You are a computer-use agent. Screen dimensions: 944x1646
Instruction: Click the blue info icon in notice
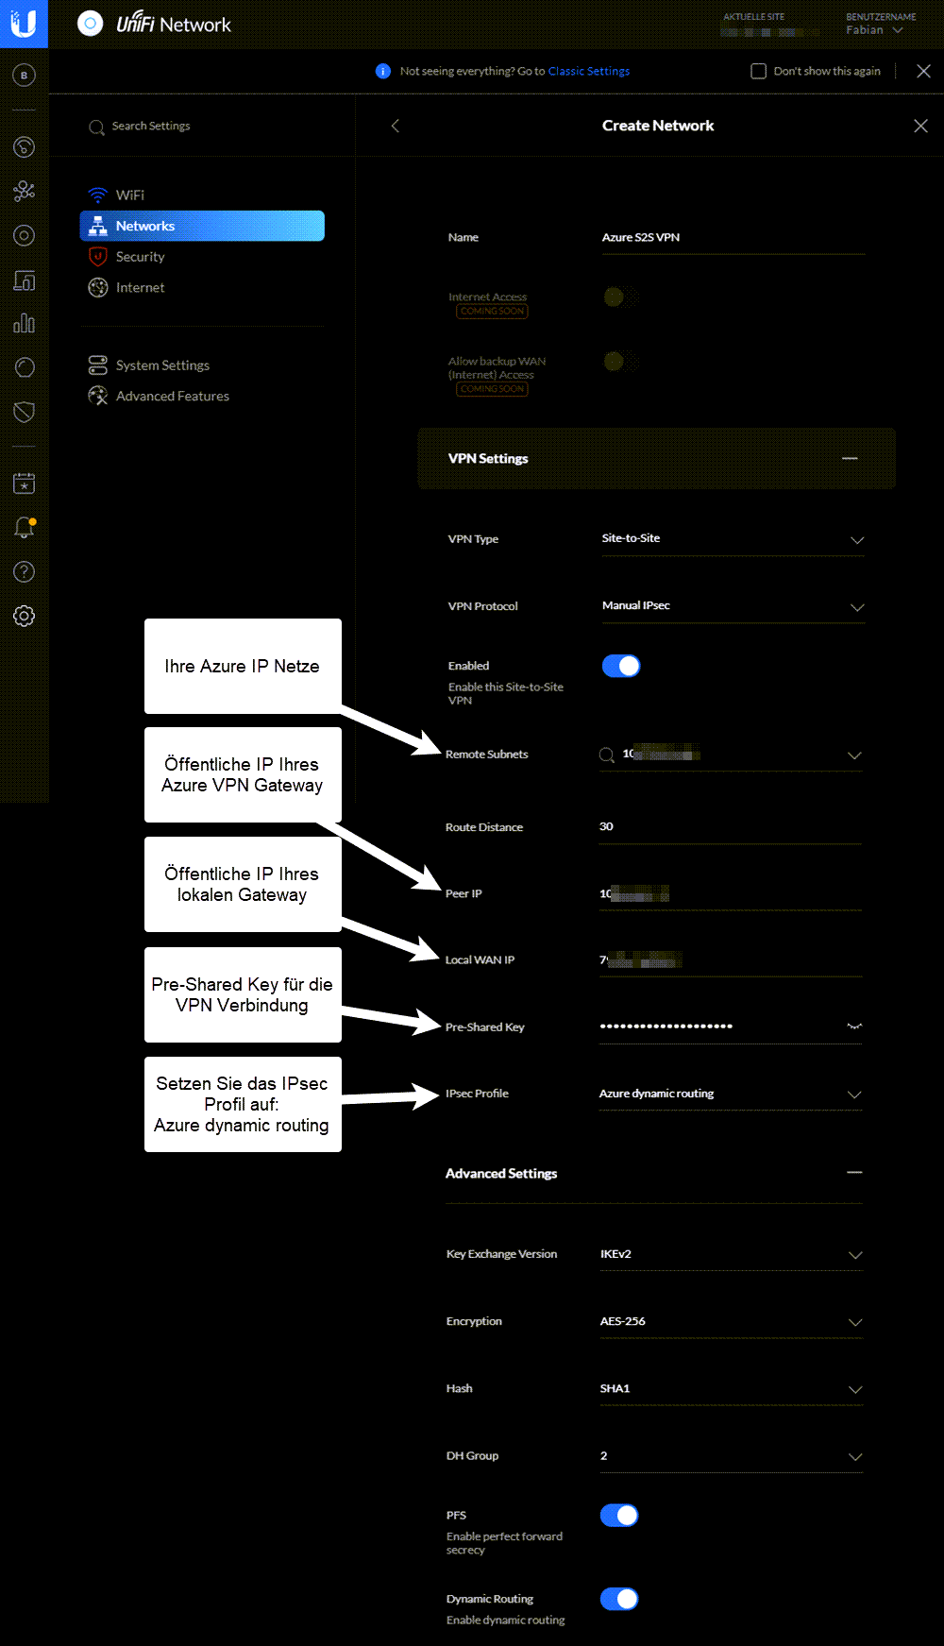click(383, 71)
